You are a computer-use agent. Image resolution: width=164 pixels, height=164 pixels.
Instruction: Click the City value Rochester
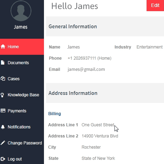coord(91,147)
